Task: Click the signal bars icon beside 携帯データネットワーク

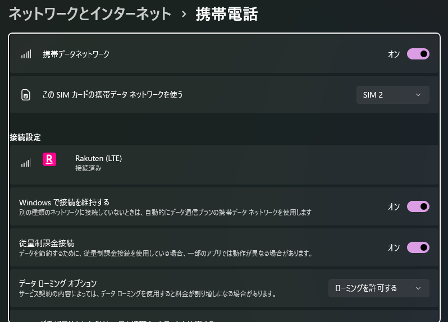Action: click(x=26, y=54)
